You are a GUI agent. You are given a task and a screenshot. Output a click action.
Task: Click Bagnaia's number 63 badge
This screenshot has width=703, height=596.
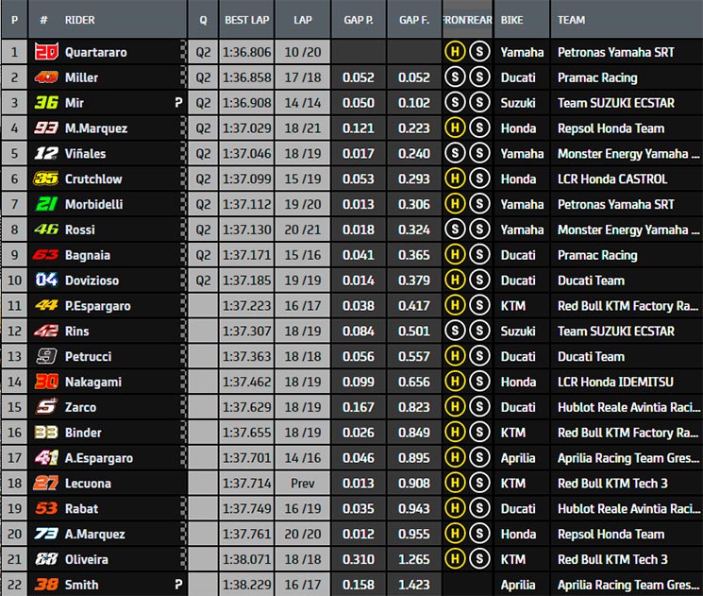pos(45,255)
